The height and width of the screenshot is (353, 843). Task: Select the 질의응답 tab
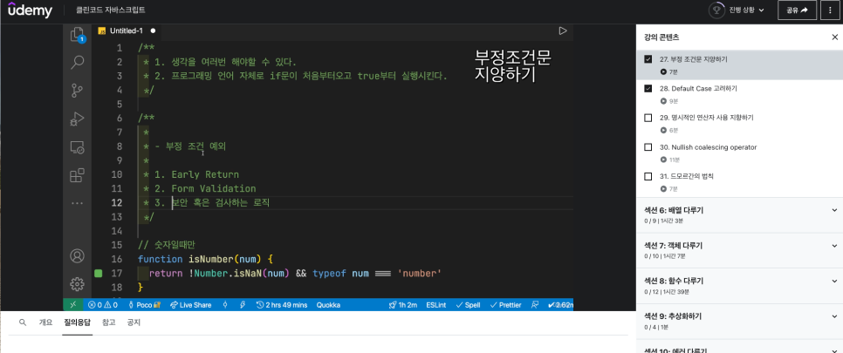pos(78,322)
